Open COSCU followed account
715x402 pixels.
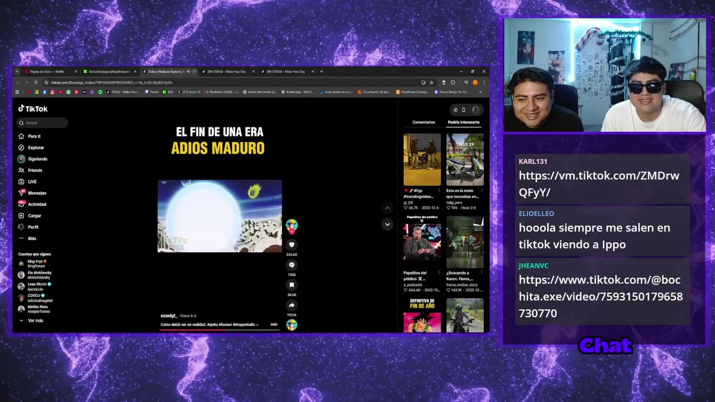click(35, 298)
